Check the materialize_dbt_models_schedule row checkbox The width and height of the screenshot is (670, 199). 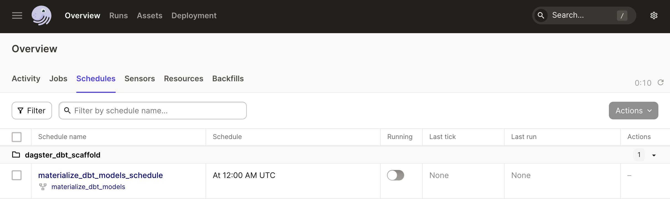[x=17, y=175]
